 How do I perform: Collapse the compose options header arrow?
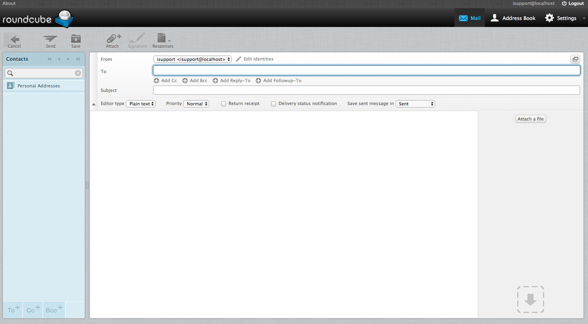pyautogui.click(x=94, y=104)
